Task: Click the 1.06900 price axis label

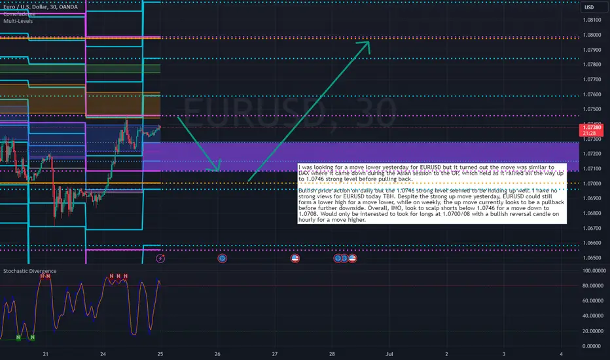Action: click(x=592, y=198)
